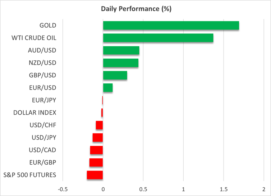Select the green GOLD bar
This screenshot has width=271, height=196.
pos(171,26)
